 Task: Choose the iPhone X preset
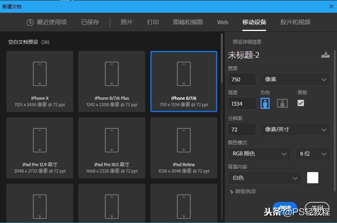(40, 81)
